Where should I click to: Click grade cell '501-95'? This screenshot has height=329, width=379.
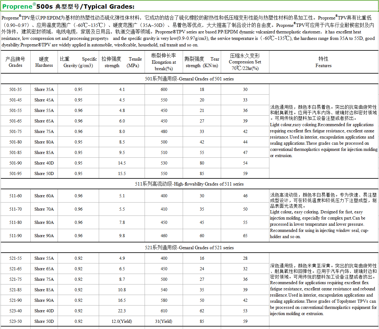tap(15, 173)
